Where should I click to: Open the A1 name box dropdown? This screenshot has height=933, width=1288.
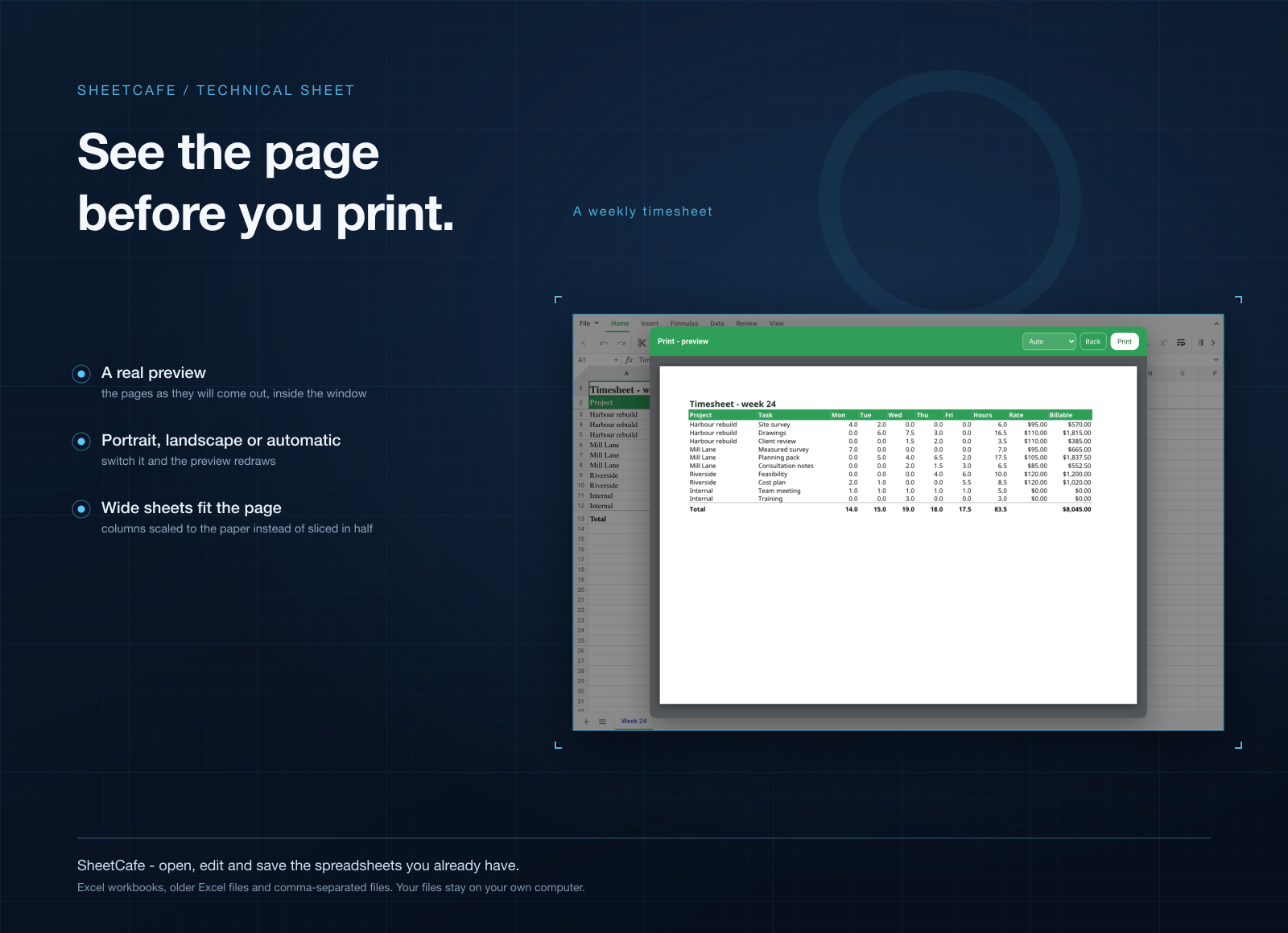[x=617, y=360]
